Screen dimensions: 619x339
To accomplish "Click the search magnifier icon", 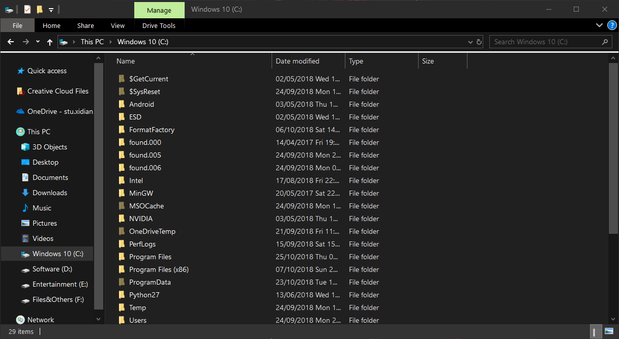I will (x=605, y=42).
